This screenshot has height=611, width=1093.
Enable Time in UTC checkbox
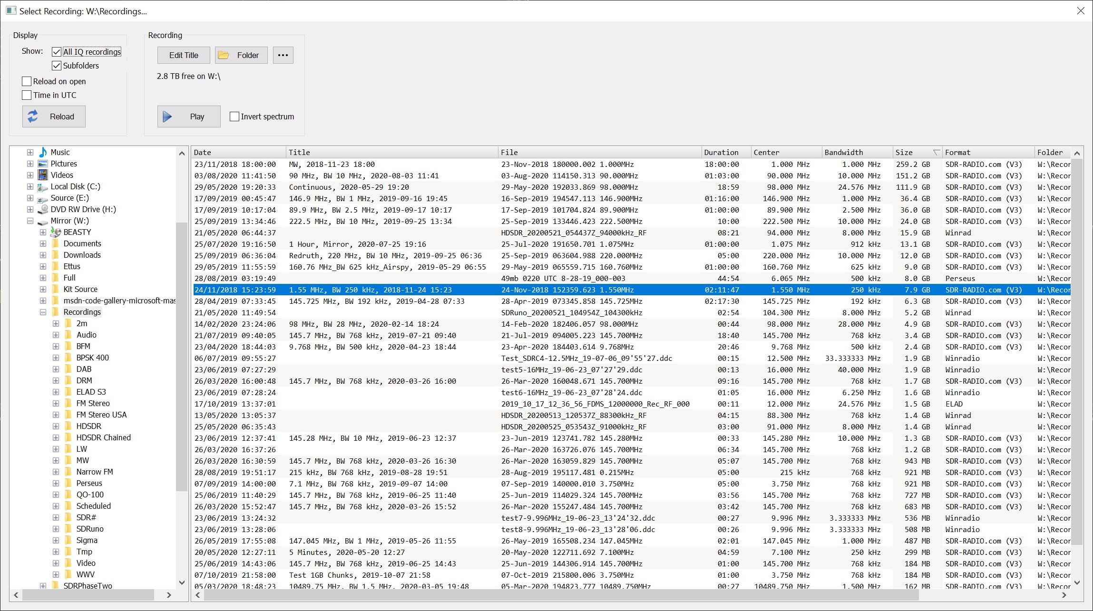[x=27, y=95]
